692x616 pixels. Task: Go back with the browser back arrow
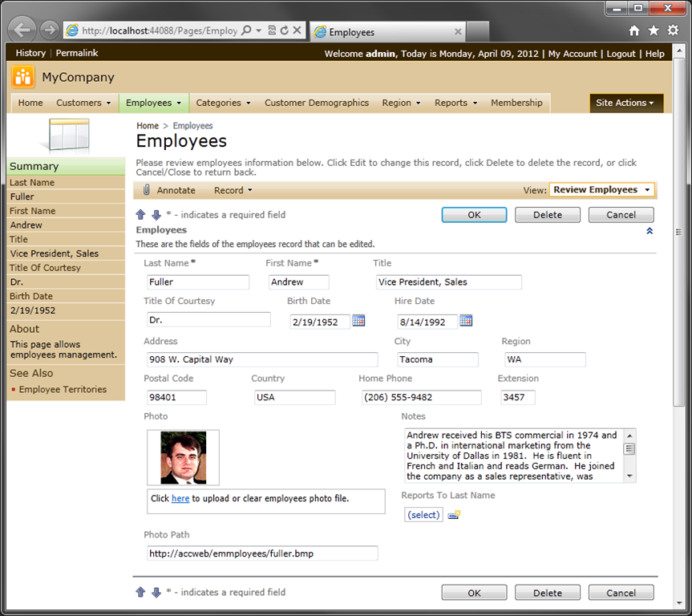tap(22, 30)
